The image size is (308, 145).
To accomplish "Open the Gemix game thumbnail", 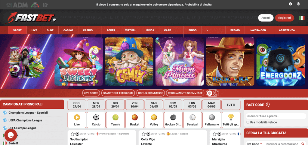I will click(x=129, y=62).
